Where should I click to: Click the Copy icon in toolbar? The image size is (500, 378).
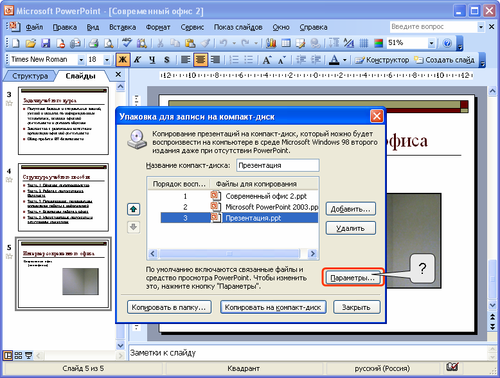pos(175,43)
